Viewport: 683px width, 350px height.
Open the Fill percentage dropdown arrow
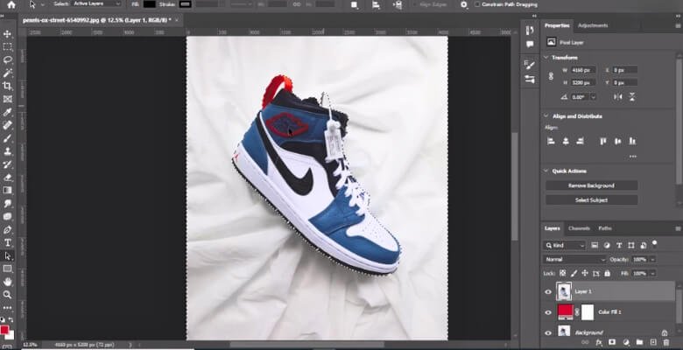click(652, 273)
